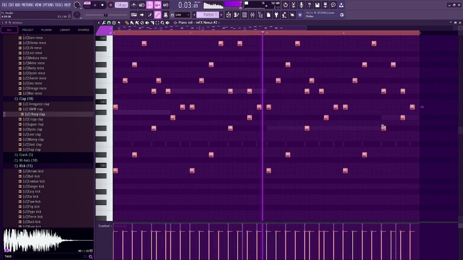463x260 pixels.
Task: Click the render audio file icon
Action: [325, 5]
